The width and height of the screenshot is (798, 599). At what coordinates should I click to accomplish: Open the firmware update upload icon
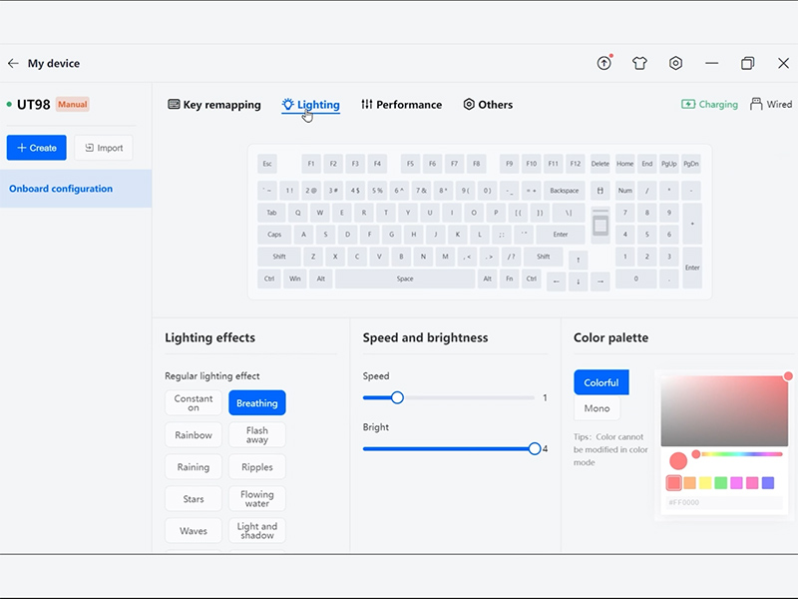click(604, 63)
